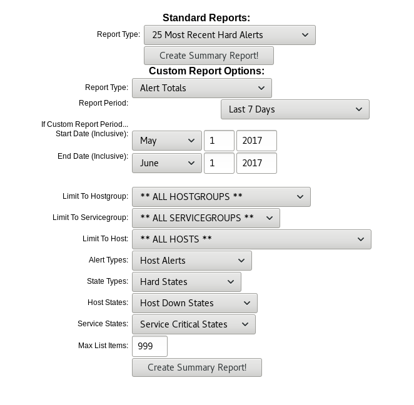The image size is (414, 405).
Task: Expand the Custom Report Type dropdown
Action: point(202,88)
